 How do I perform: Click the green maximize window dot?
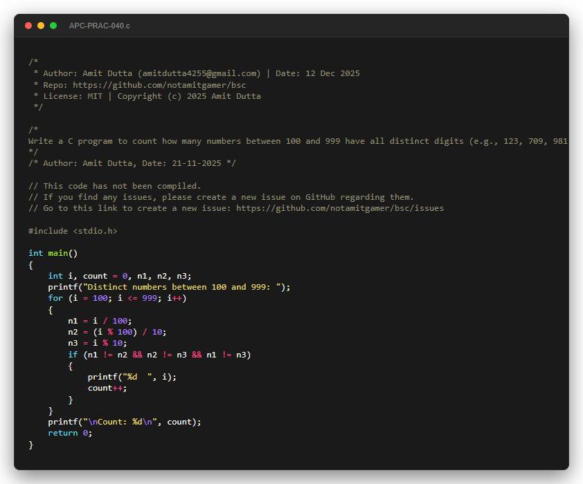53,26
